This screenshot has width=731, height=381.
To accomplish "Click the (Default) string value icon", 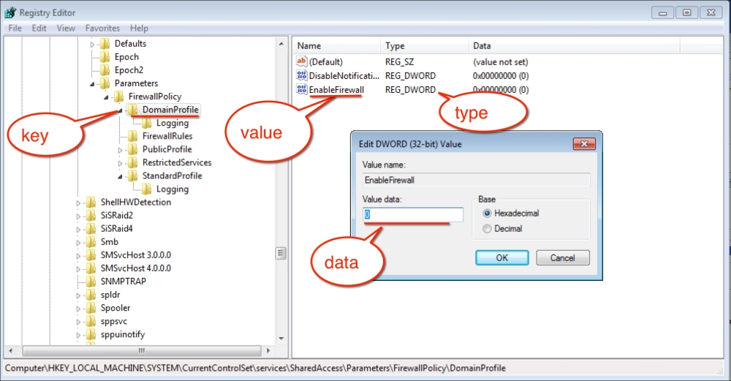I will [x=301, y=62].
